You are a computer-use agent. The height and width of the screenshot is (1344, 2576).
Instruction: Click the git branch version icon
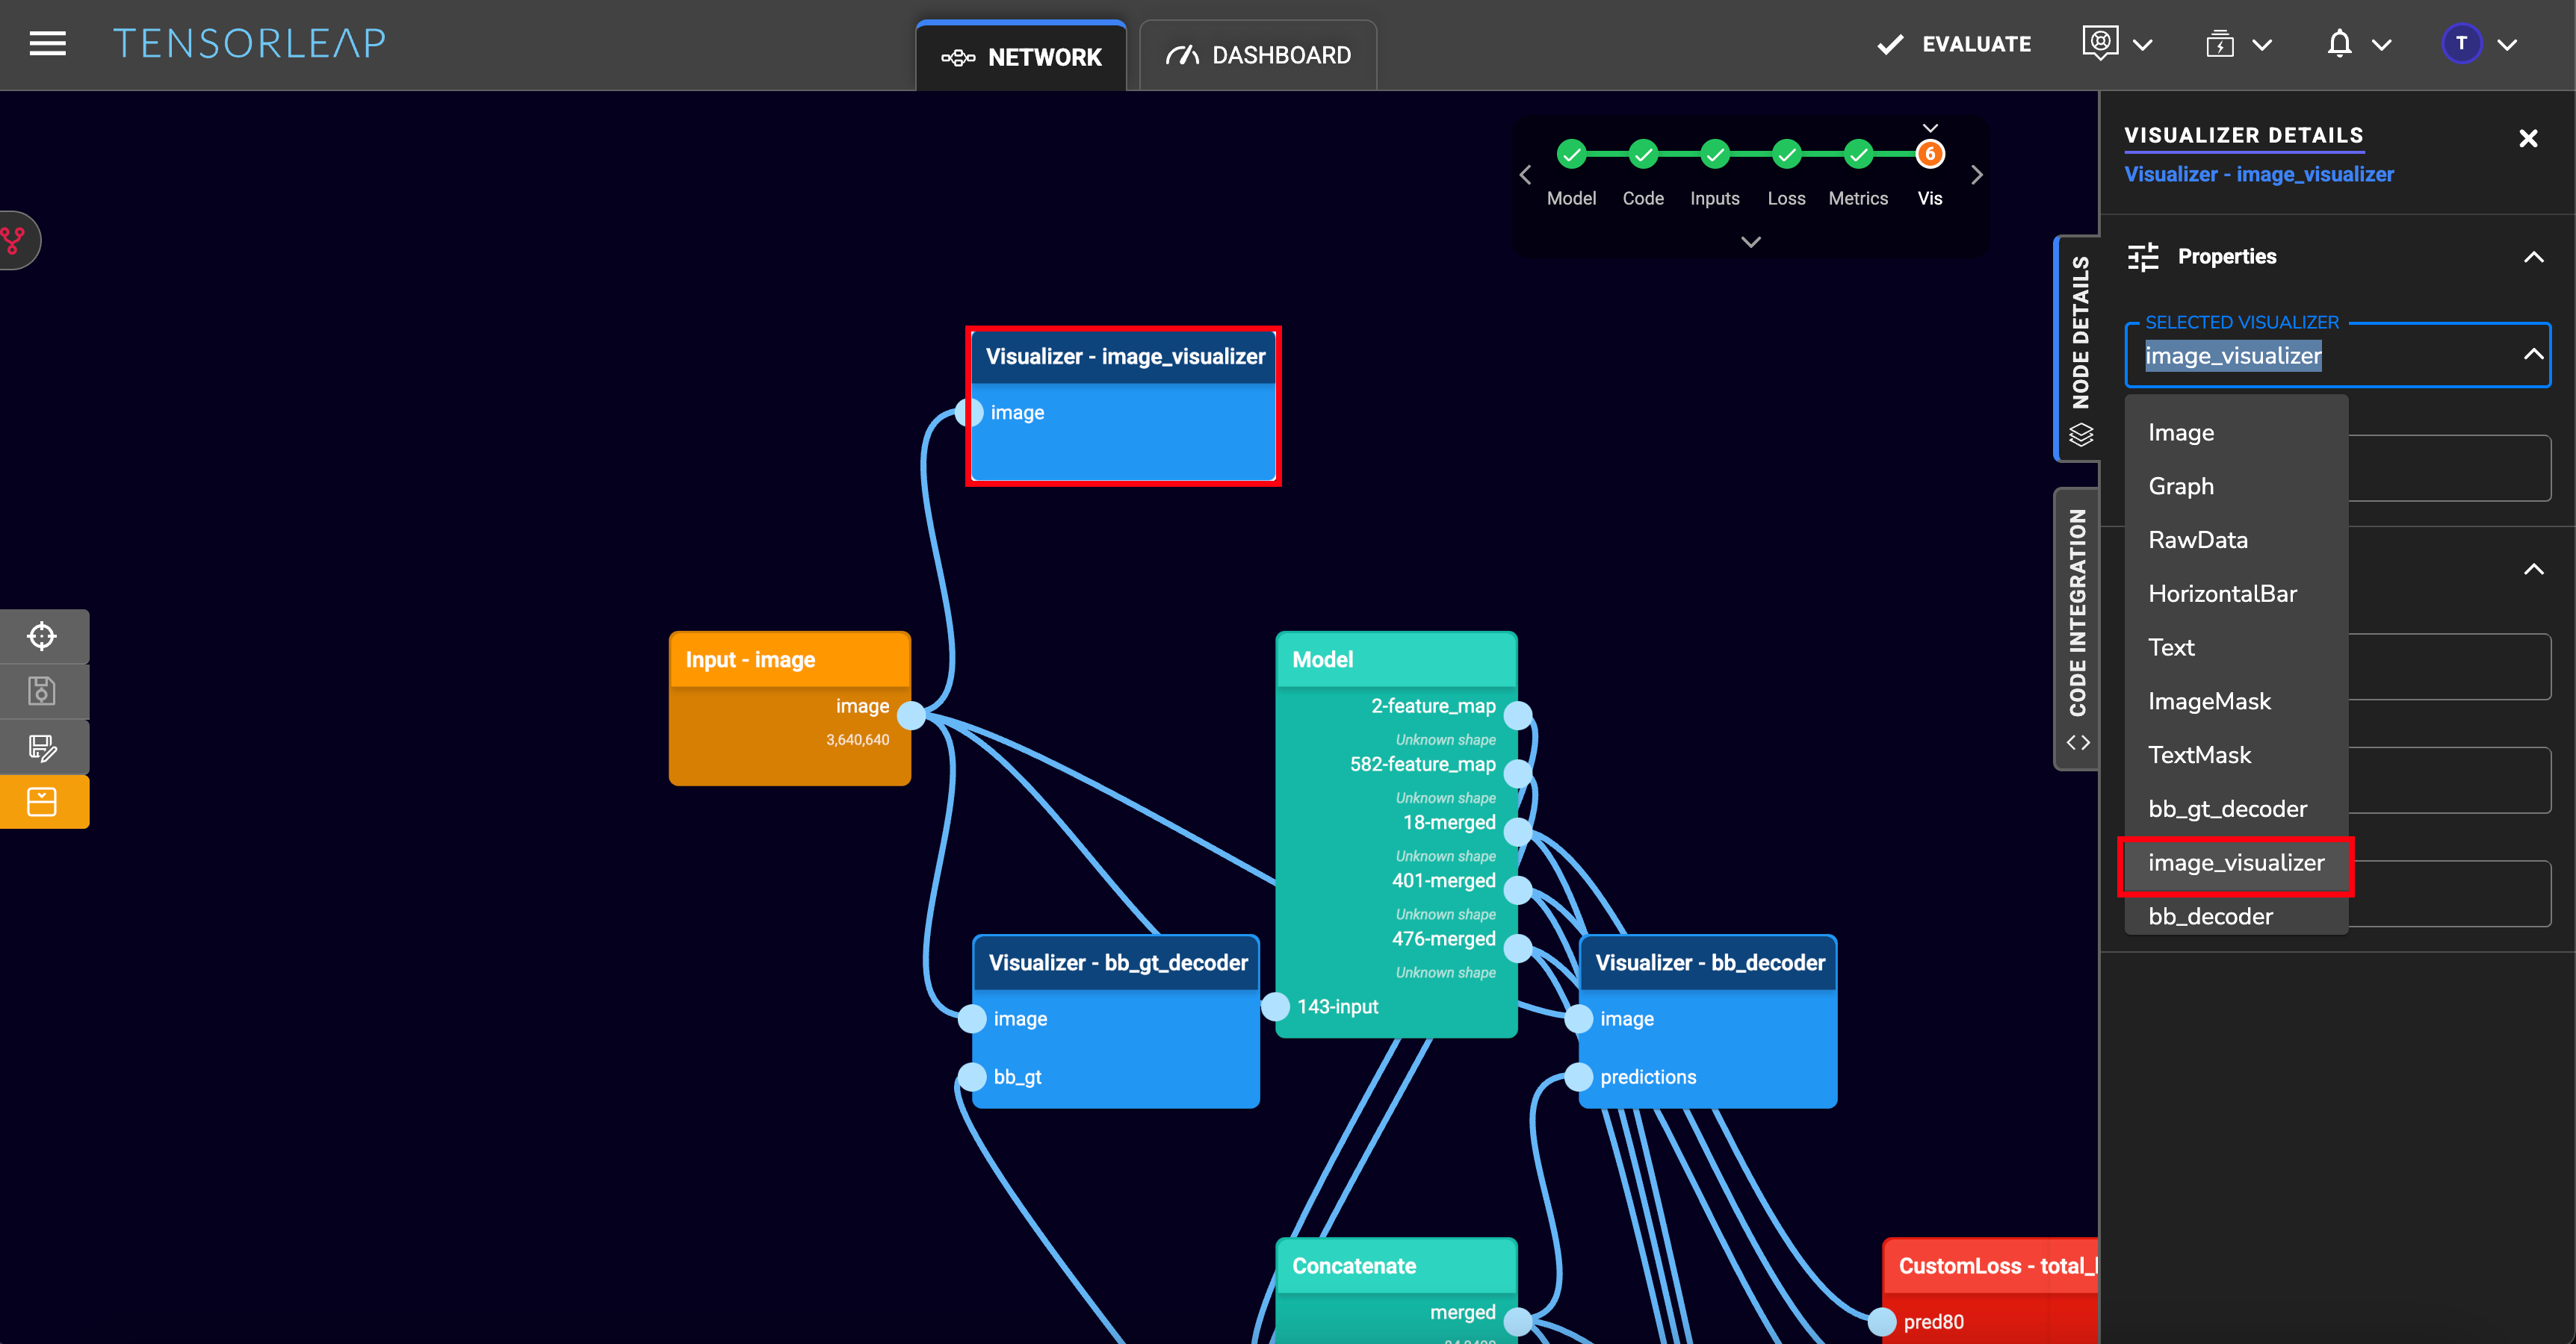click(x=14, y=240)
